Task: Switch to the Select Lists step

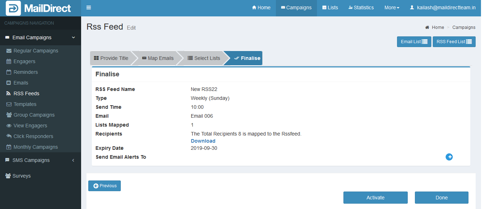Action: [204, 58]
